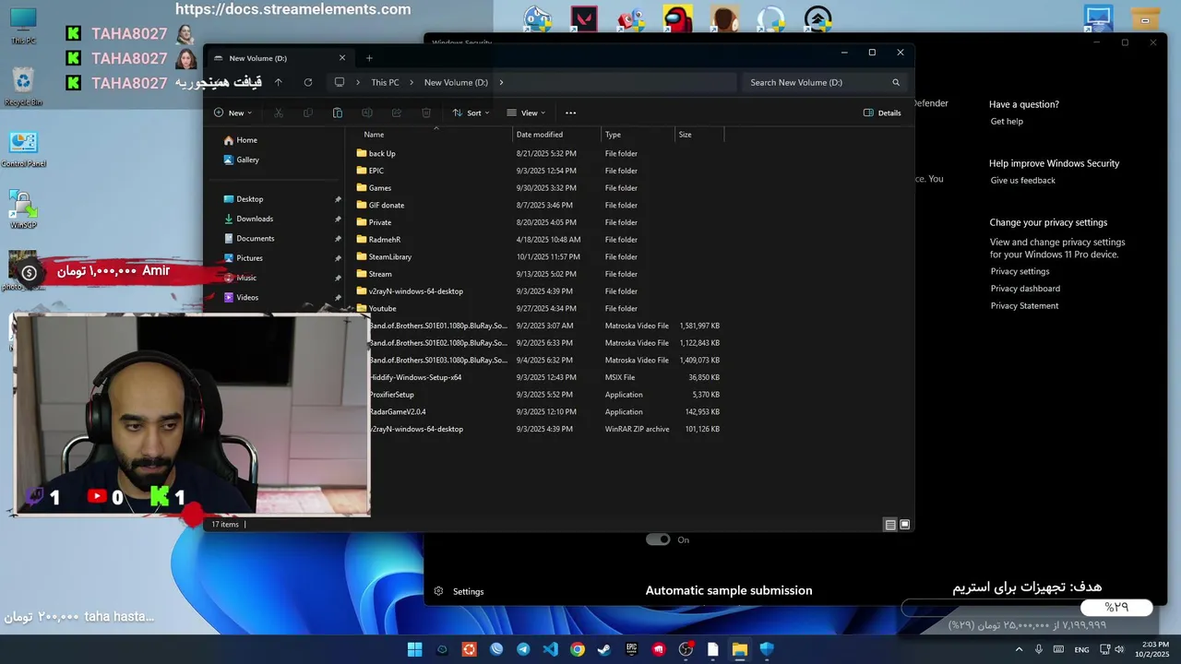Screen dimensions: 1181x664
Task: Click the ENG language selector in taskbar
Action: [x=1081, y=649]
